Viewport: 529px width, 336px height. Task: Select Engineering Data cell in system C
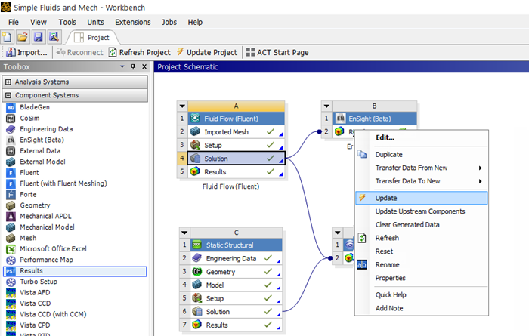click(x=236, y=258)
